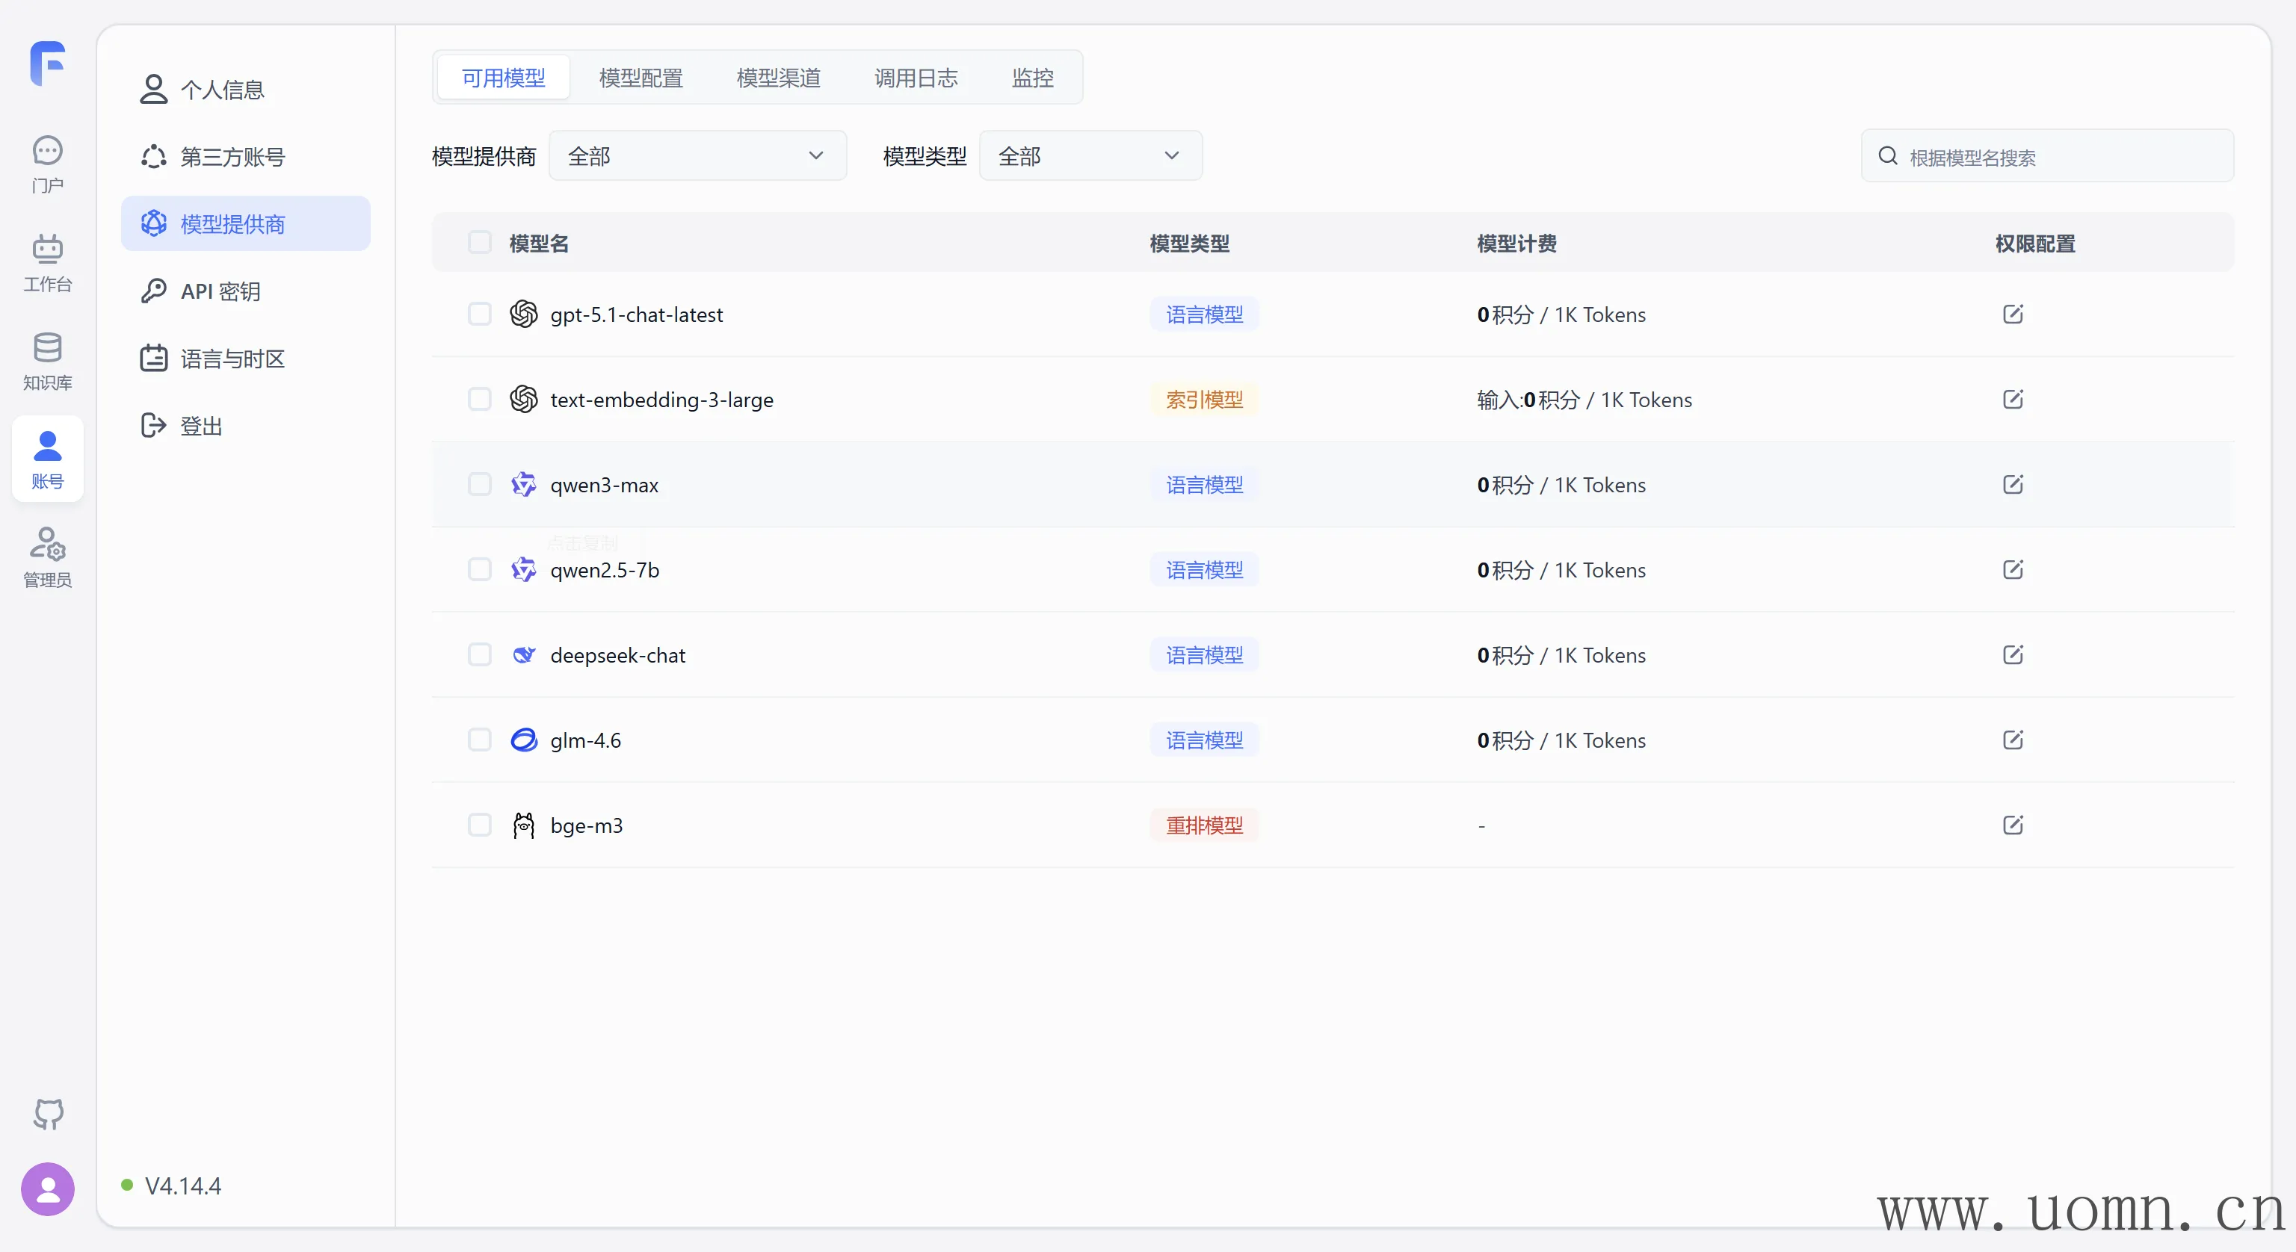Click the model name search field

pyautogui.click(x=2059, y=158)
